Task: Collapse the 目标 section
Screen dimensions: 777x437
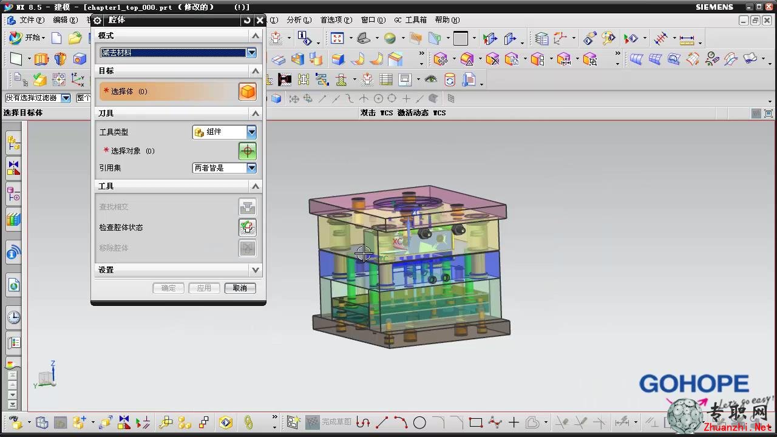Action: (x=256, y=71)
